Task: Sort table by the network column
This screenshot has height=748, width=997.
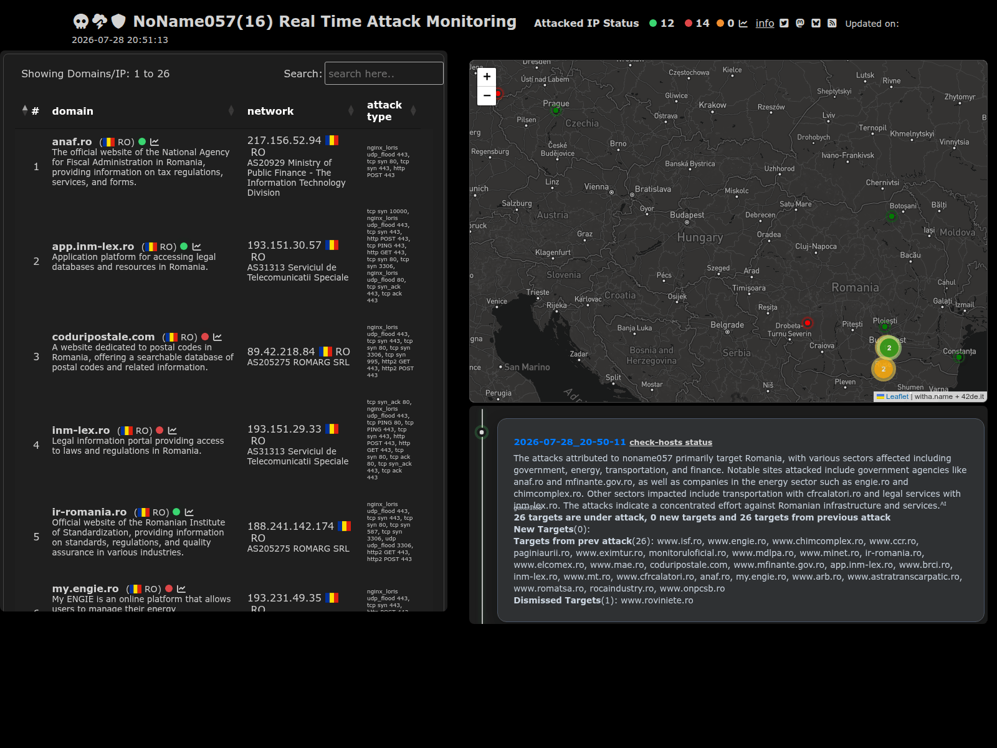Action: click(x=300, y=111)
